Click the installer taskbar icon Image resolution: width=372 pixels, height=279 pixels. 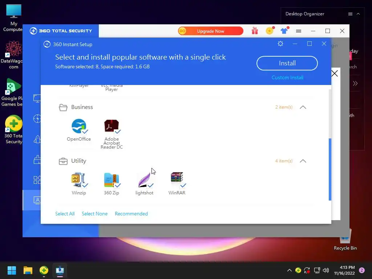pyautogui.click(x=60, y=270)
